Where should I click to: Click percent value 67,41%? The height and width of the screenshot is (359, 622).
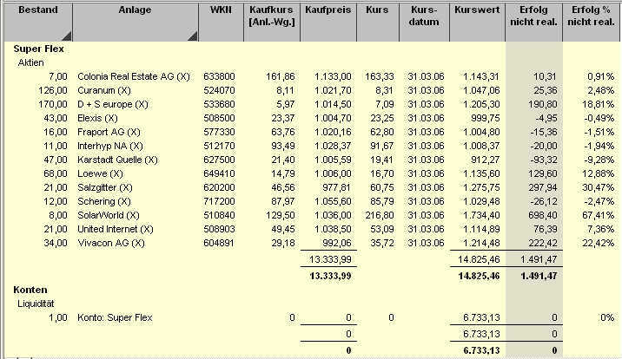(599, 215)
